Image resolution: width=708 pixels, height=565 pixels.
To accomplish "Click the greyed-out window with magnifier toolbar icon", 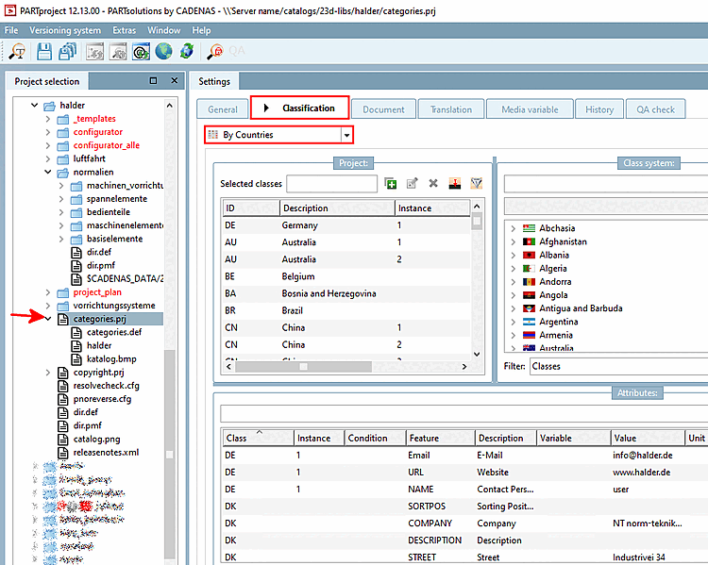I will [x=118, y=52].
